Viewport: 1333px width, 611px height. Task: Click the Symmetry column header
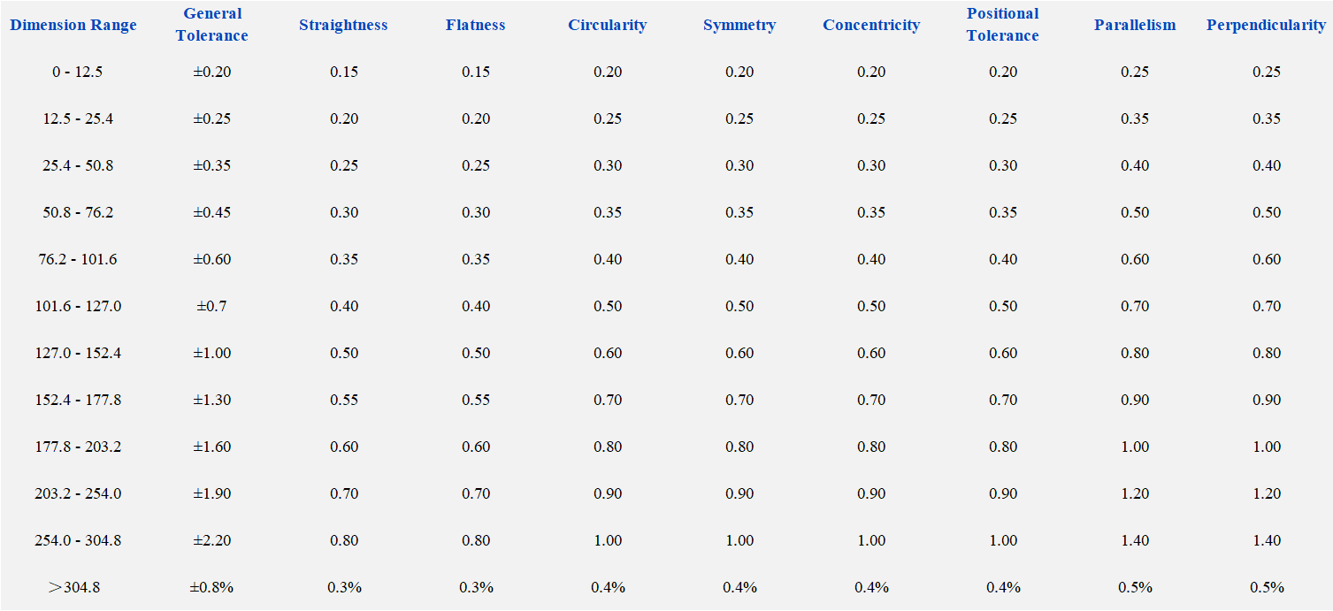739,25
